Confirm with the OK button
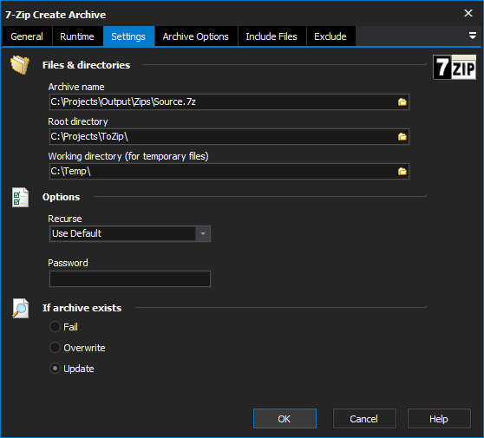Image resolution: width=484 pixels, height=438 pixels. click(285, 419)
